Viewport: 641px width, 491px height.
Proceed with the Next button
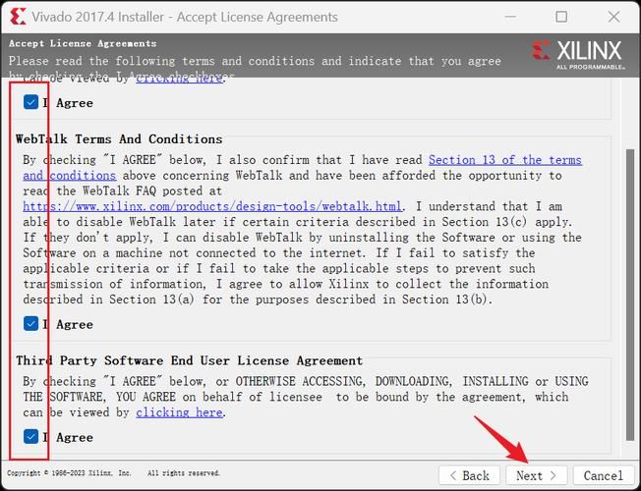[536, 475]
